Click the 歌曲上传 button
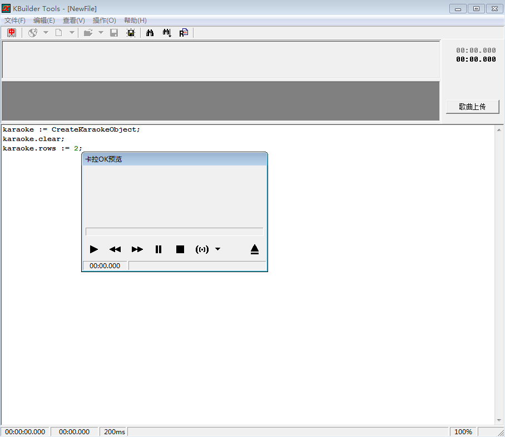The width and height of the screenshot is (505, 437). [x=472, y=107]
